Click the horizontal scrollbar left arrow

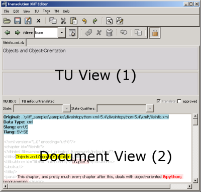pyautogui.click(x=6, y=186)
